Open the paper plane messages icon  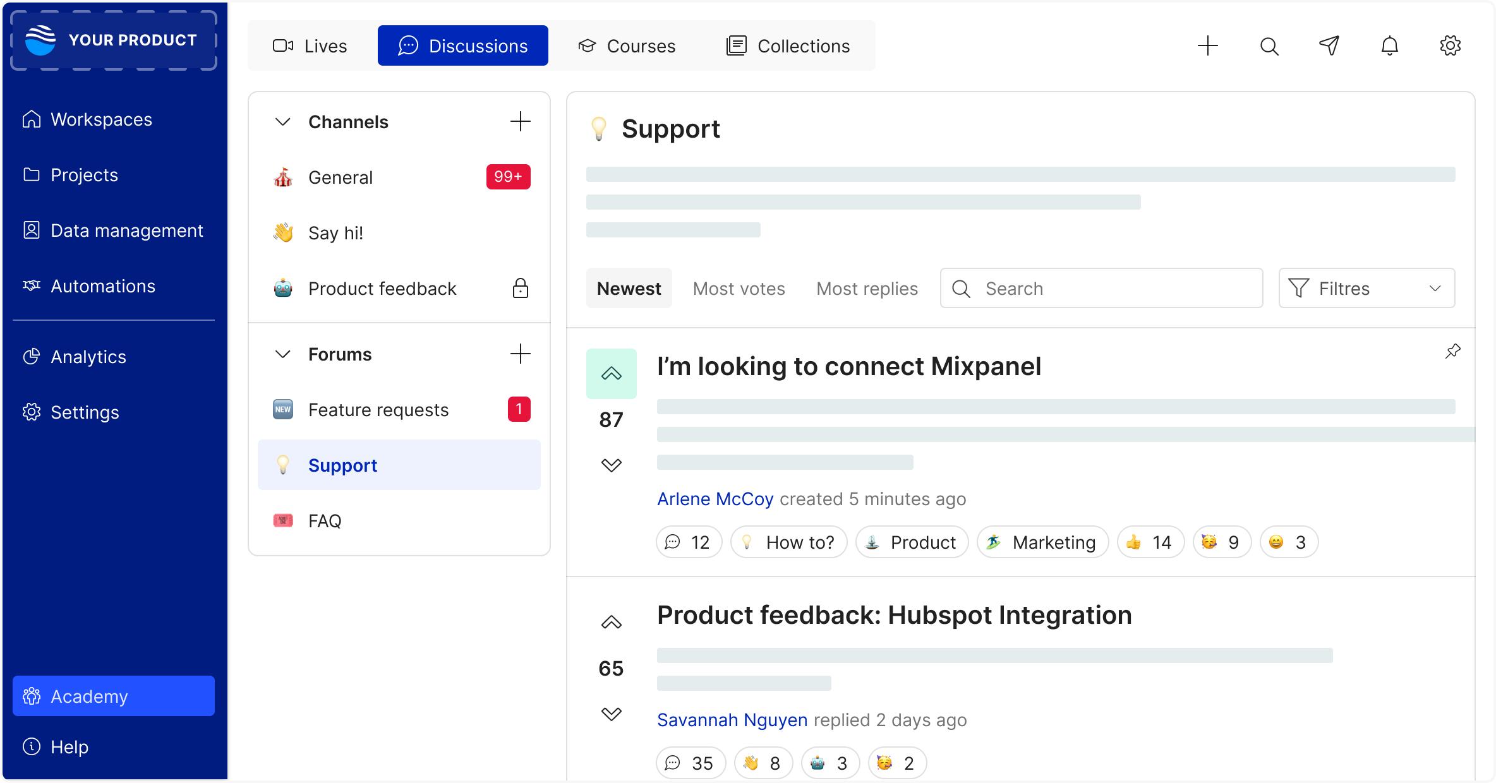point(1329,46)
